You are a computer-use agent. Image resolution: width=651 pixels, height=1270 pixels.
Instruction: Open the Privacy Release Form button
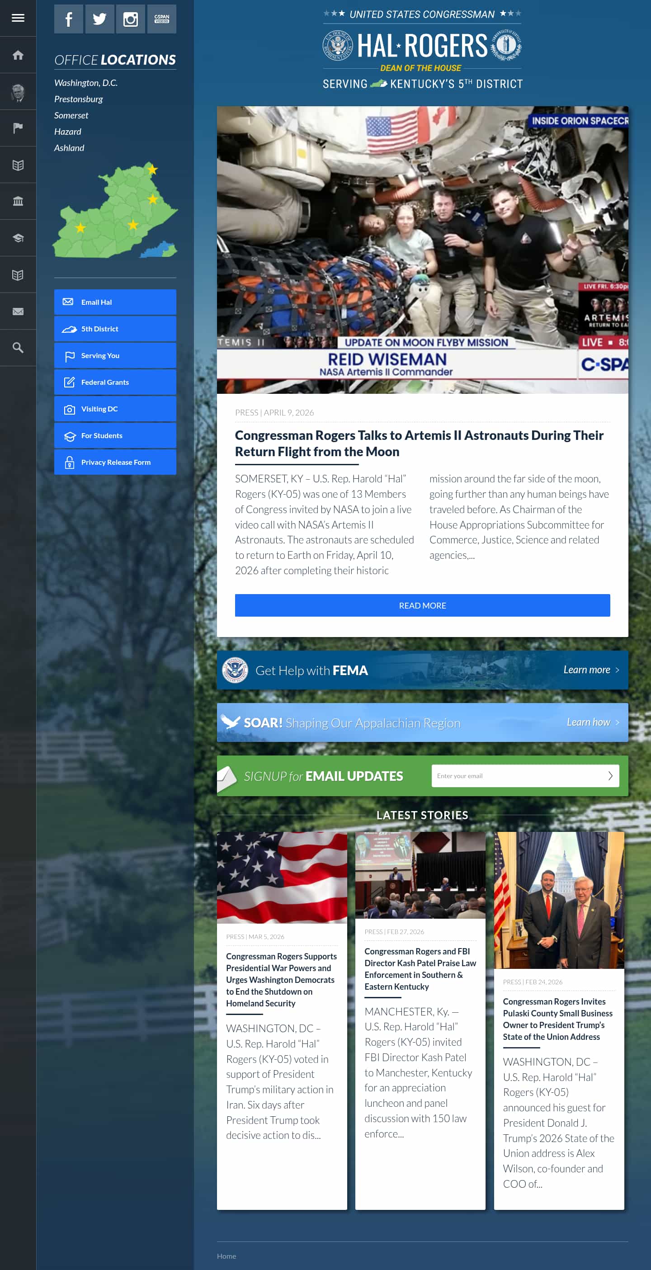click(115, 462)
